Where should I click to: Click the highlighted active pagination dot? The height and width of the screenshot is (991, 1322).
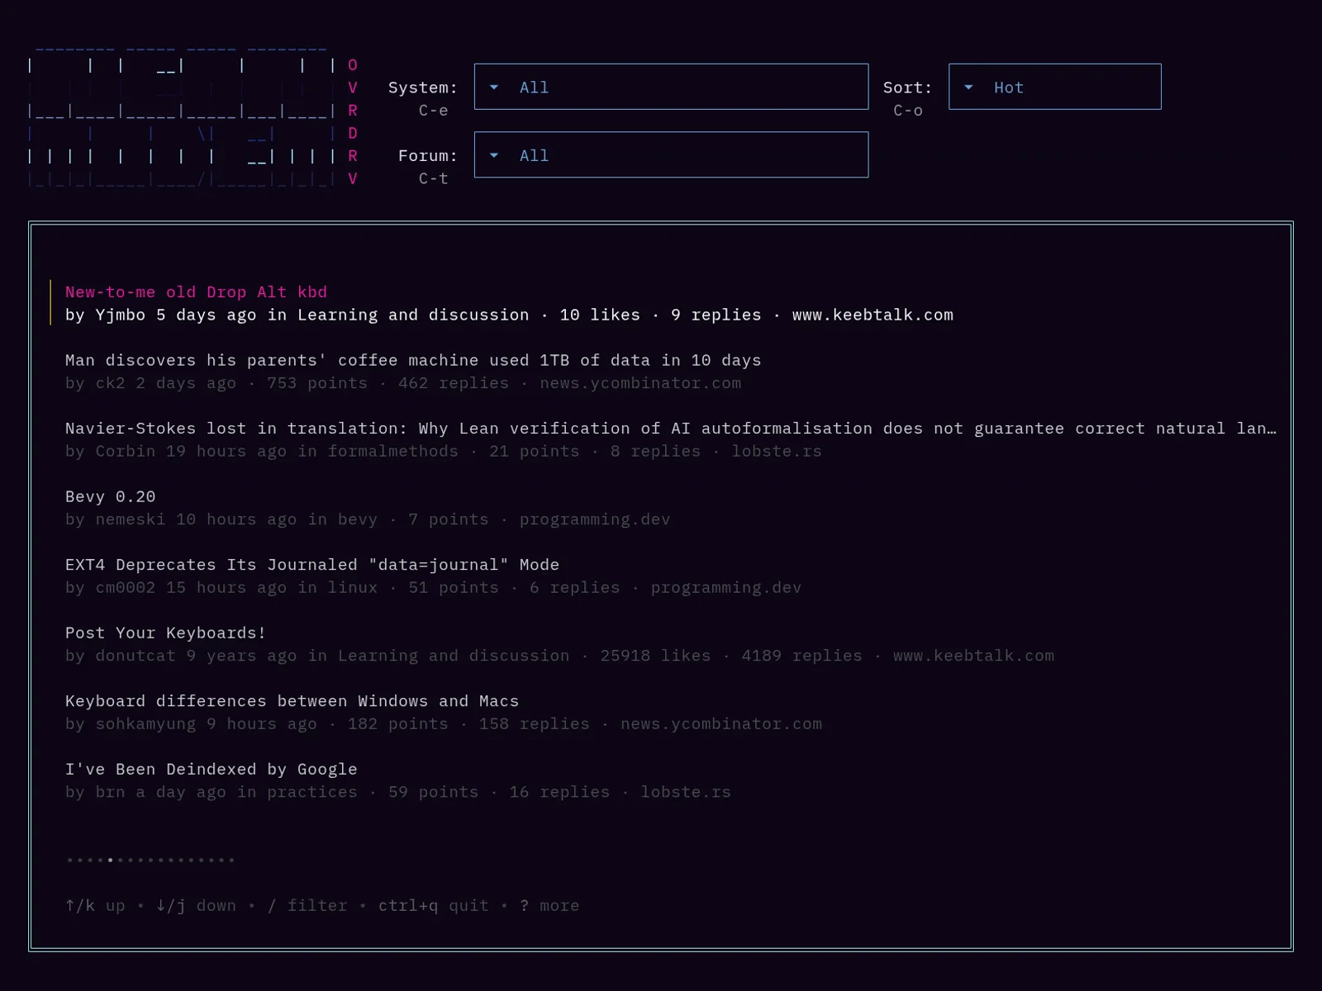111,860
